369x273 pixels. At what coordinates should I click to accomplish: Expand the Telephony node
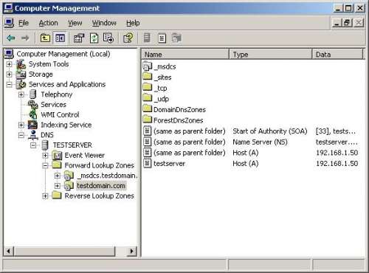21,94
